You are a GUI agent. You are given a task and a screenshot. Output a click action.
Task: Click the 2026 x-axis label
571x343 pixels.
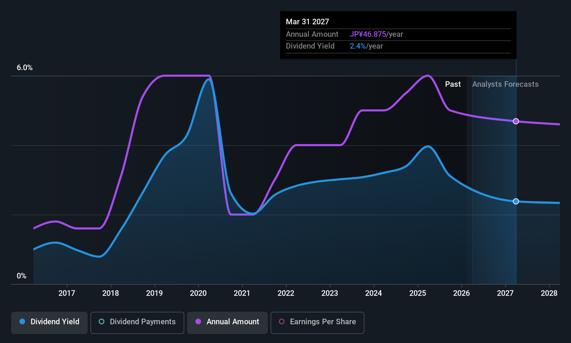(461, 293)
